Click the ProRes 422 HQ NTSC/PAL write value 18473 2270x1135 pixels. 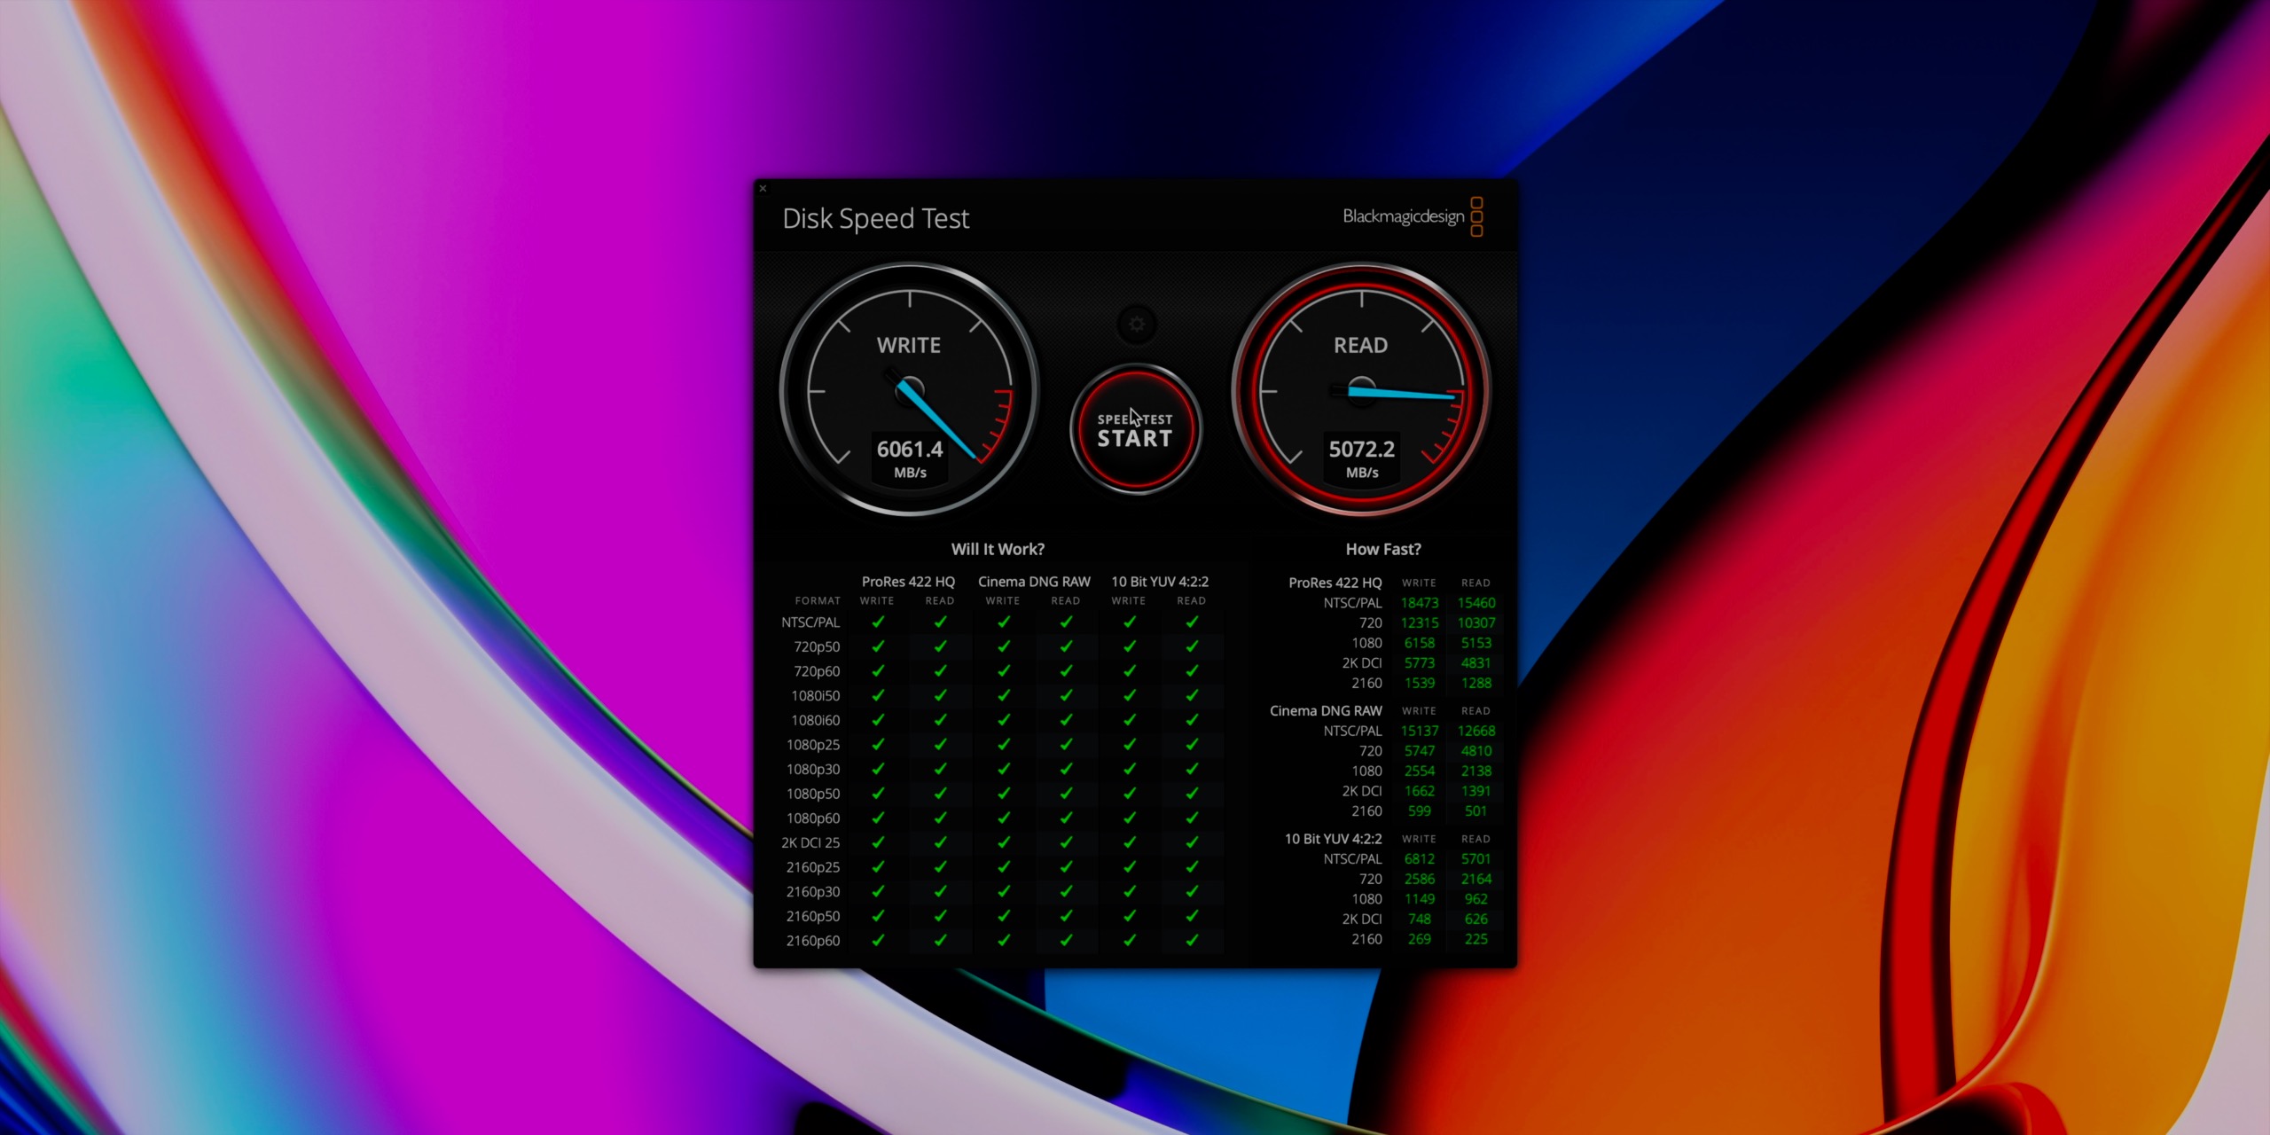point(1419,603)
